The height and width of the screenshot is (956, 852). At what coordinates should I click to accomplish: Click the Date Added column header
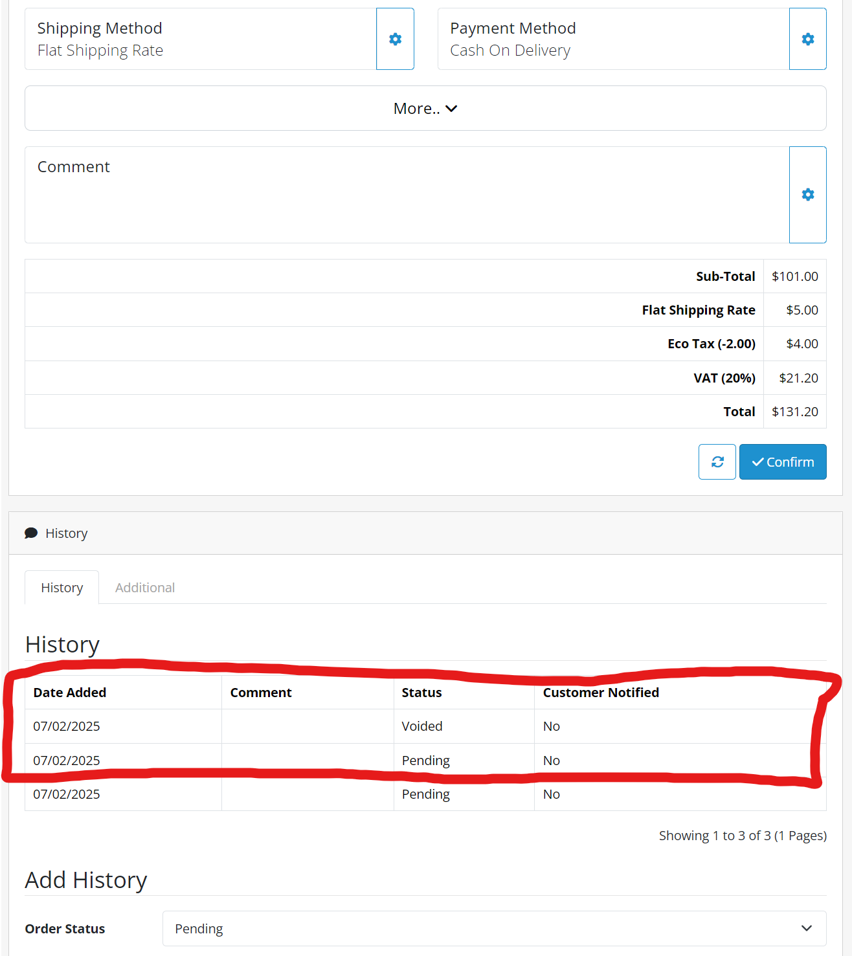click(70, 693)
